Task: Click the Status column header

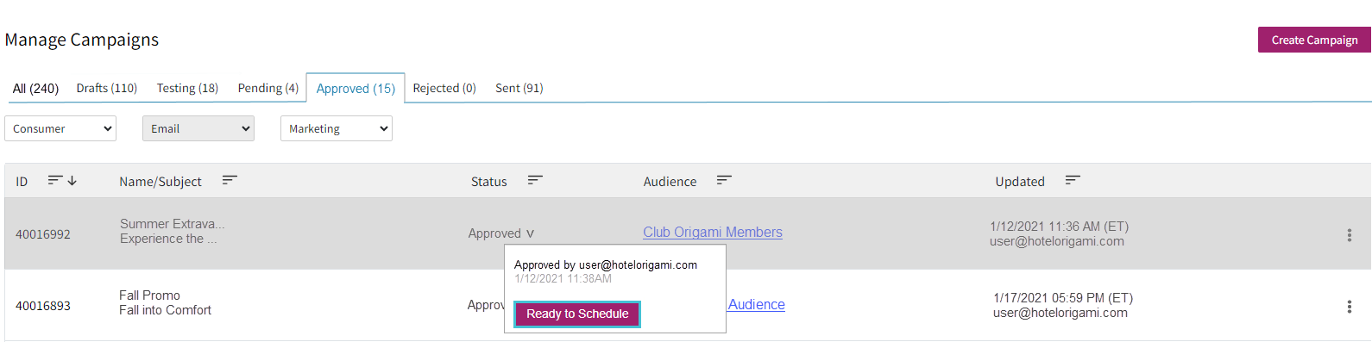Action: click(x=488, y=181)
